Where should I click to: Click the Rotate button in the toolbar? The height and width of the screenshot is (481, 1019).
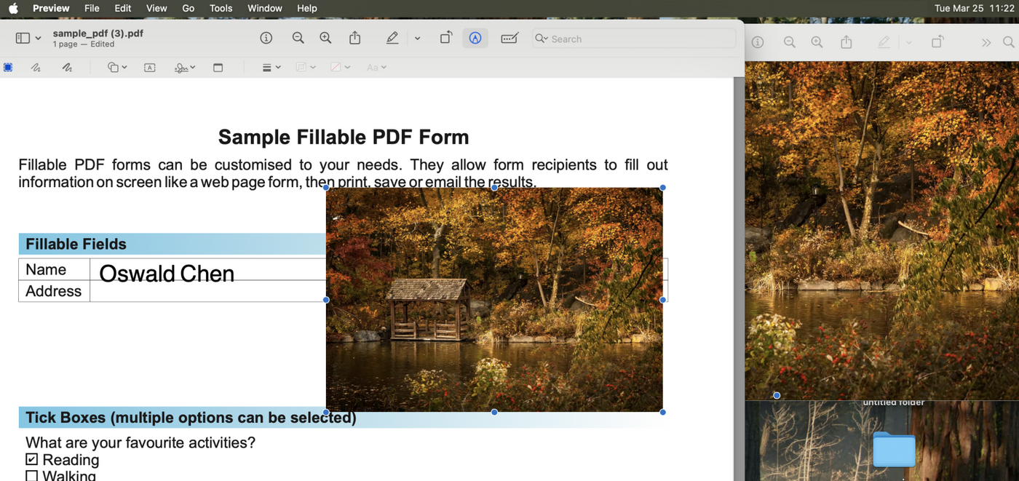(445, 38)
